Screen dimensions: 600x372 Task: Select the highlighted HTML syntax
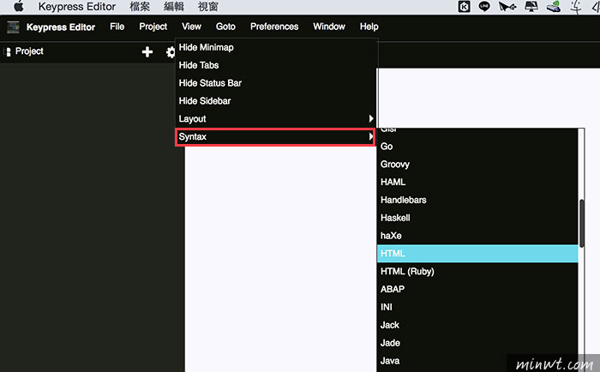tap(477, 254)
